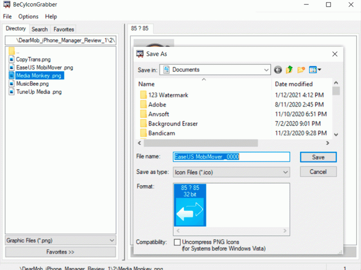Click the Date modified column header
This screenshot has height=270, width=361.
(302, 84)
